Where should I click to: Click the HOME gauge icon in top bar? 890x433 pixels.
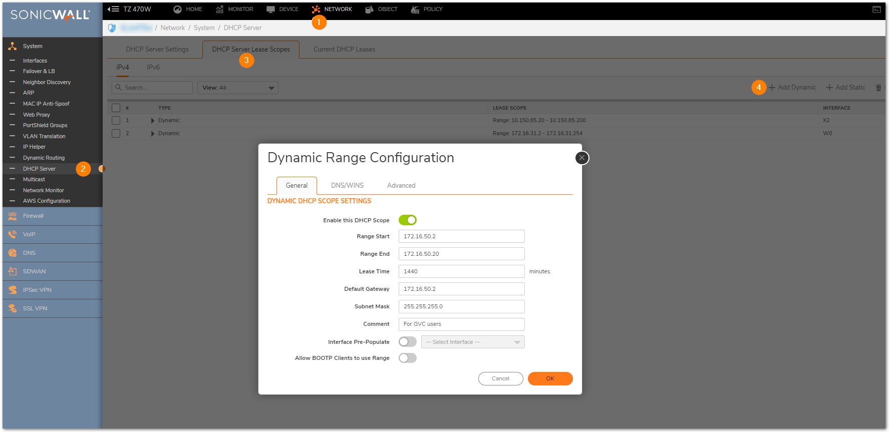click(177, 10)
